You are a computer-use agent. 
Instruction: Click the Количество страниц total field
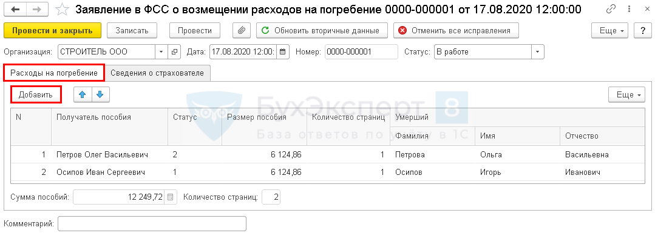(271, 197)
